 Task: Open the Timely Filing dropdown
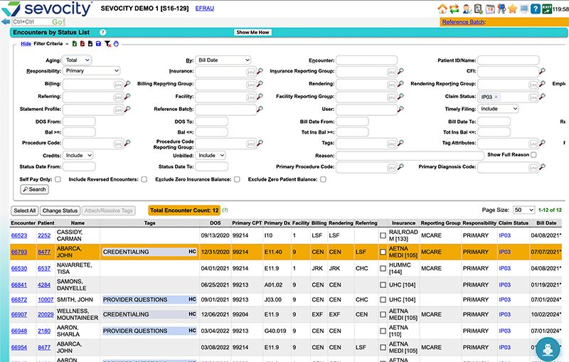499,109
